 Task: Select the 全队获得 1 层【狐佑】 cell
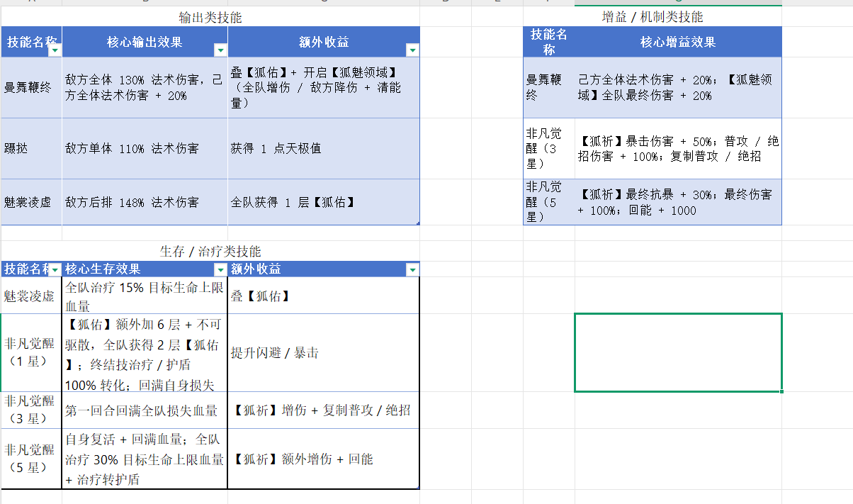[324, 202]
